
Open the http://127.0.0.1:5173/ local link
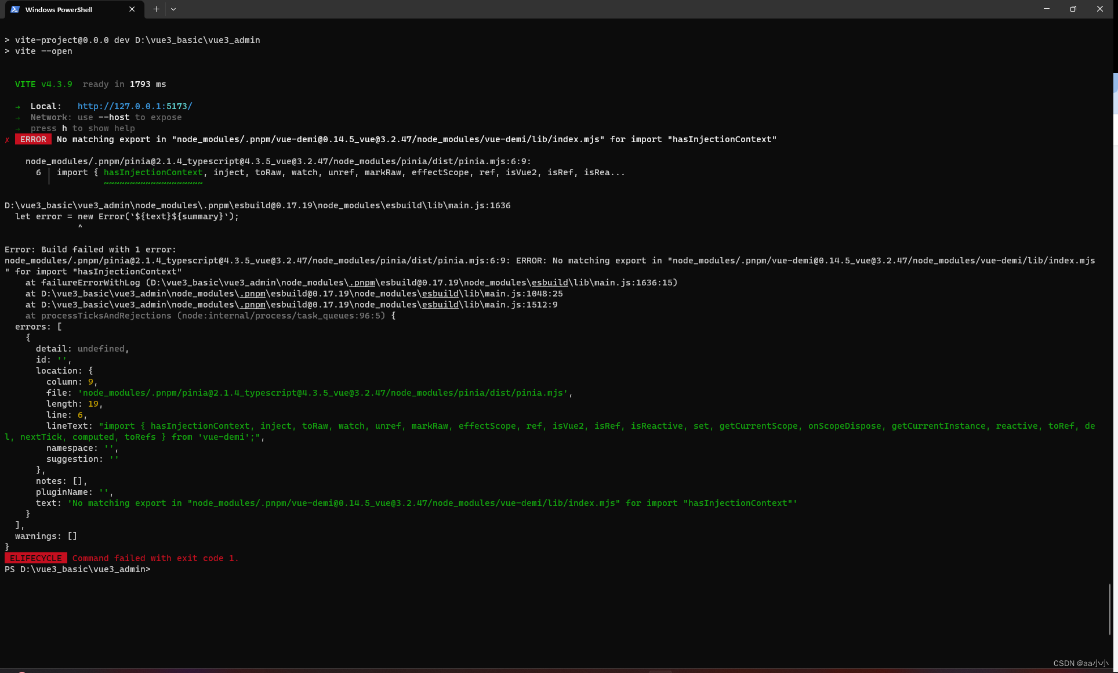click(135, 106)
